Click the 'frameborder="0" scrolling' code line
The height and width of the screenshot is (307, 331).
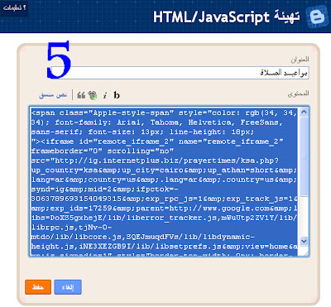103,151
